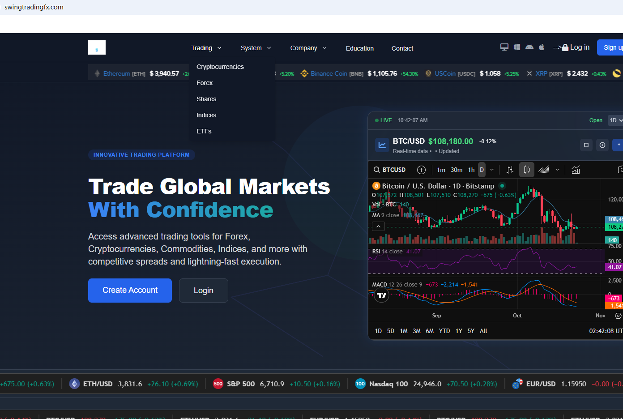This screenshot has height=419, width=623.
Task: Open the 1D timeframe dropdown in chart header
Action: tap(615, 120)
